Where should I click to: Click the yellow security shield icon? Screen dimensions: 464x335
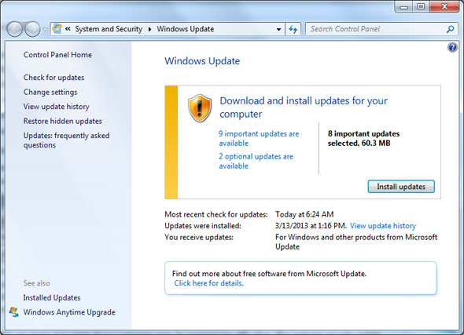point(200,108)
